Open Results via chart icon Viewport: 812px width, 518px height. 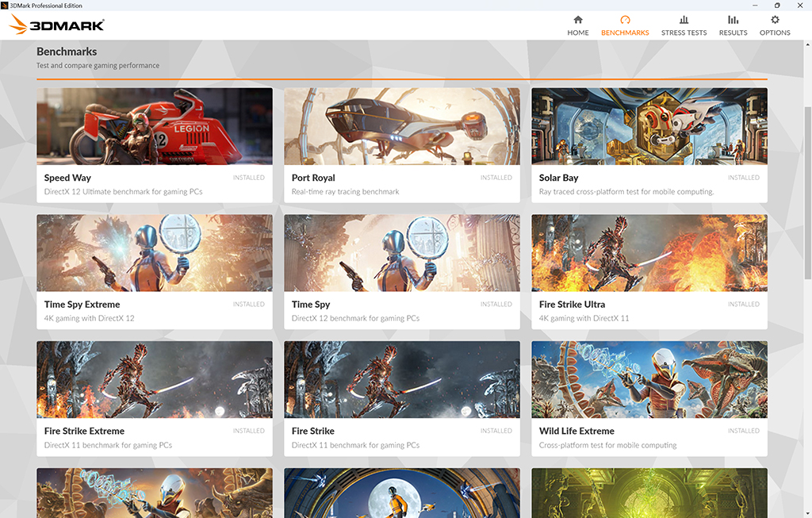(733, 20)
